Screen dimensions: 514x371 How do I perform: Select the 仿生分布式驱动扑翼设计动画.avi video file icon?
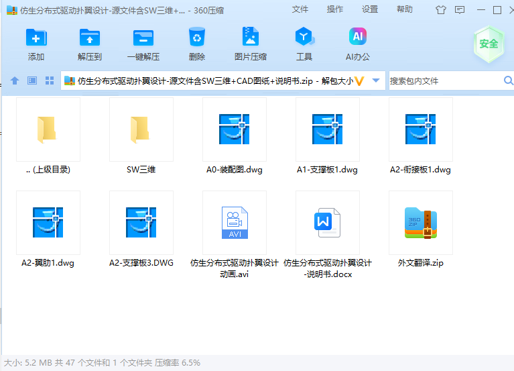tap(235, 223)
